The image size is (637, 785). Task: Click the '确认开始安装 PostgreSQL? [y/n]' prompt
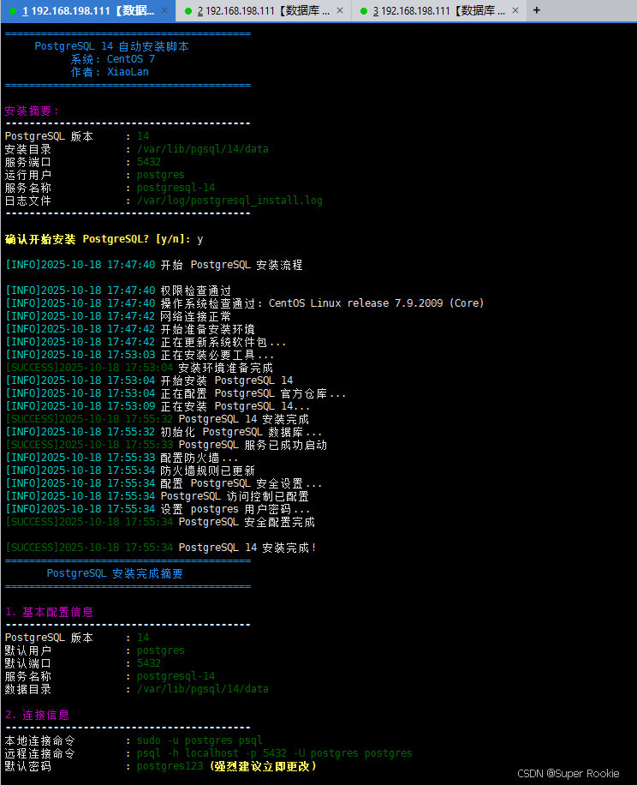coord(97,239)
